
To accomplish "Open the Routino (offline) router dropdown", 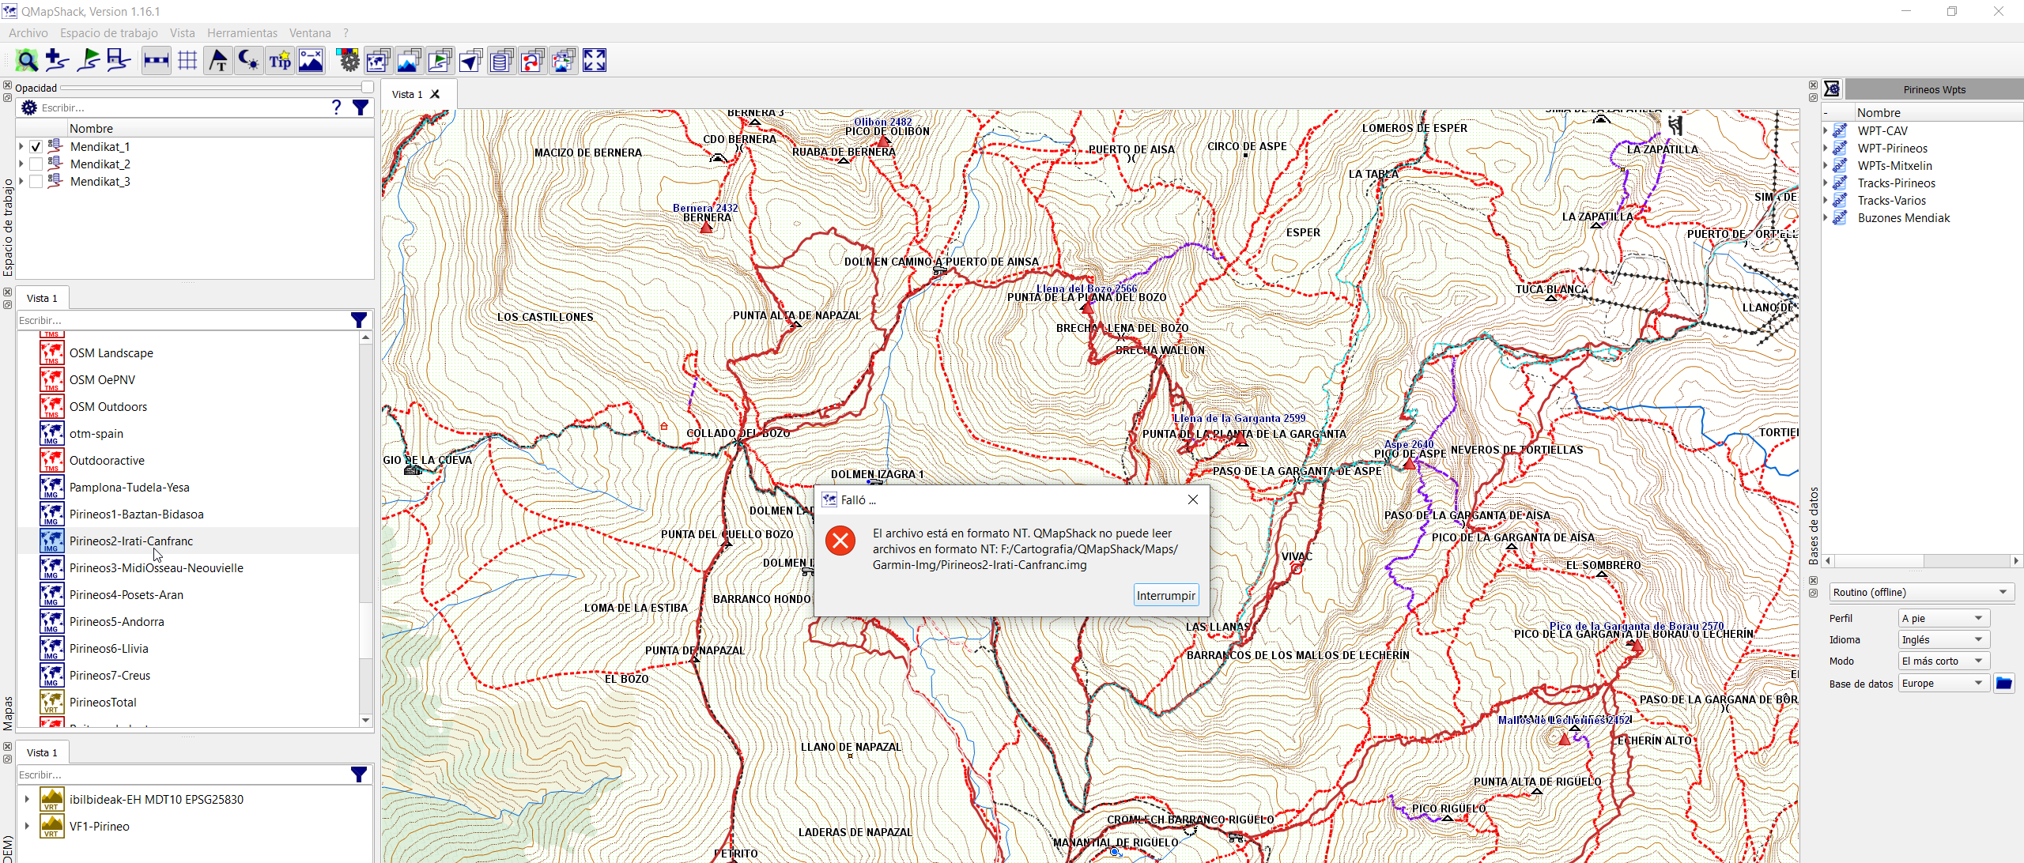I will (1921, 592).
